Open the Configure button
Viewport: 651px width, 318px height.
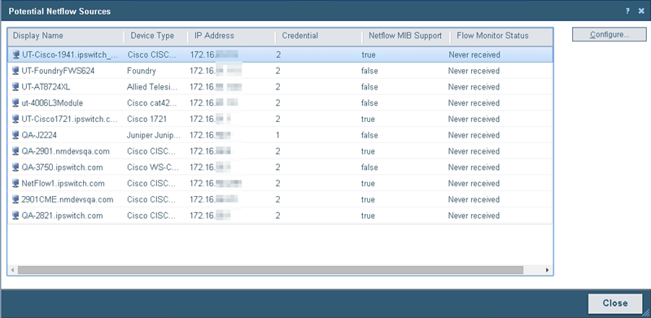609,34
